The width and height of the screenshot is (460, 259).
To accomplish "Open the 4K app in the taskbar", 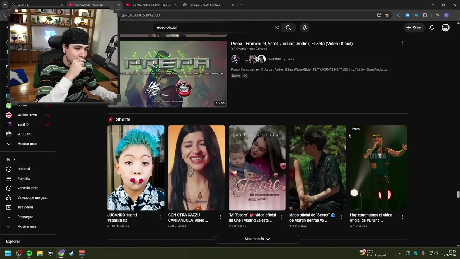I will [x=50, y=253].
